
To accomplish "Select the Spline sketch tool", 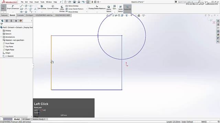I will coord(31,6).
